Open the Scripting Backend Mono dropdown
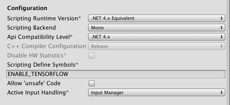 pos(156,28)
